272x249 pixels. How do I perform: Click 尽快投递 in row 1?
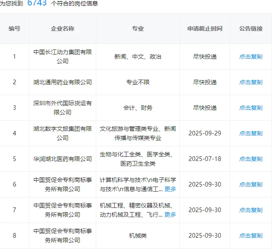pyautogui.click(x=205, y=57)
